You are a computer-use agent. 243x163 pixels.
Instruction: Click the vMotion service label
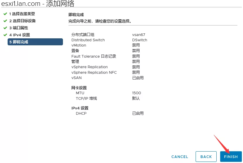coord(79,45)
